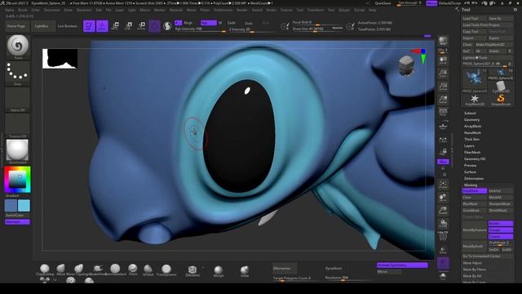Toggle the Zadd mode
The image size is (522, 294).
(x=232, y=23)
